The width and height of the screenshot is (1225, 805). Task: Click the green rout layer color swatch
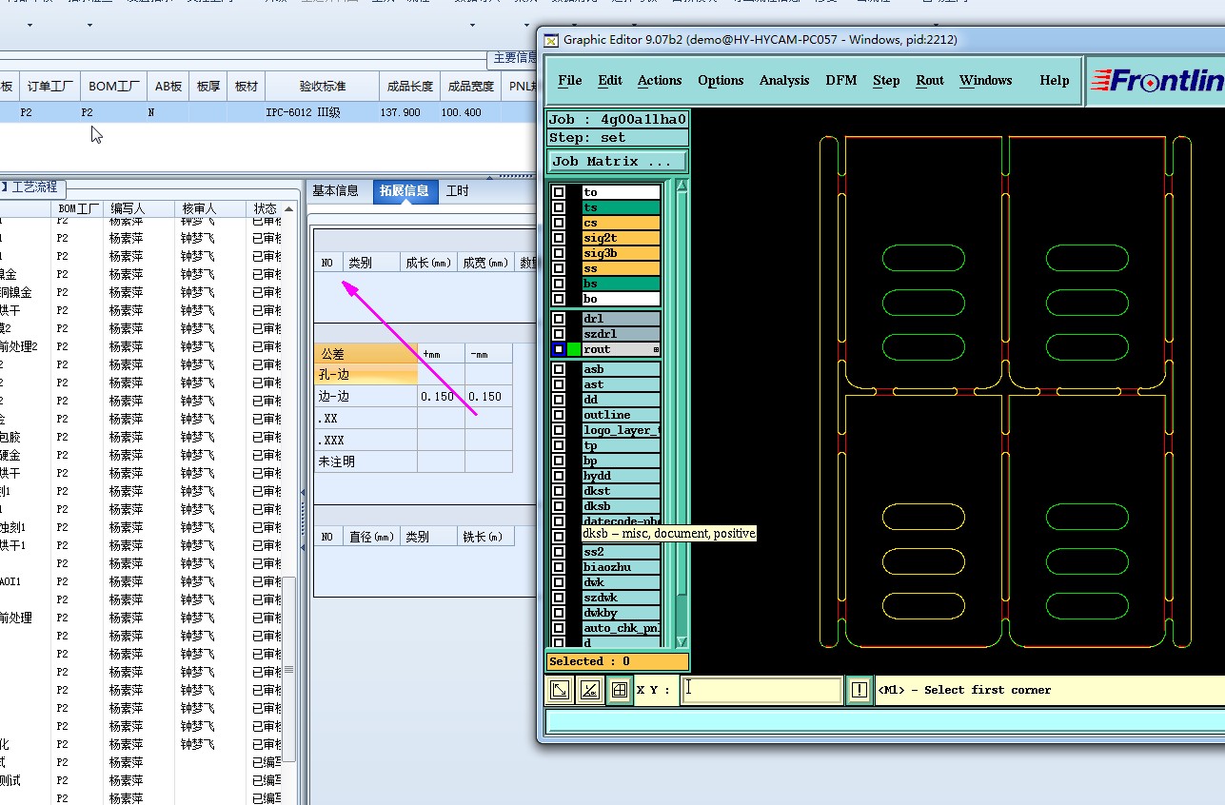pyautogui.click(x=574, y=349)
